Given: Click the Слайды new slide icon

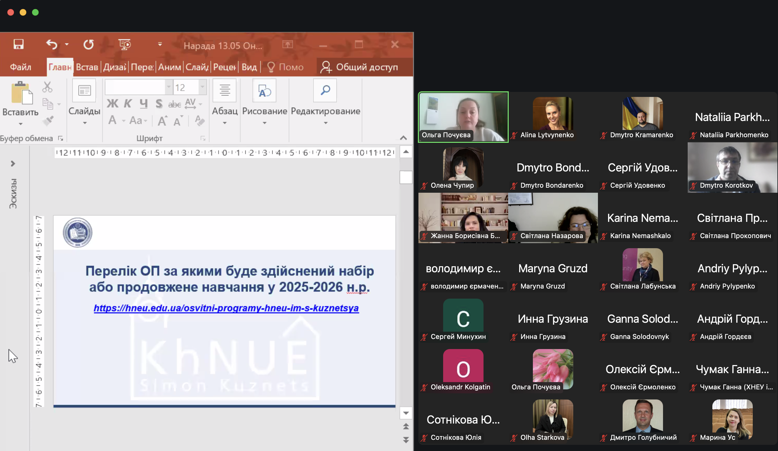Looking at the screenshot, I should coord(84,90).
